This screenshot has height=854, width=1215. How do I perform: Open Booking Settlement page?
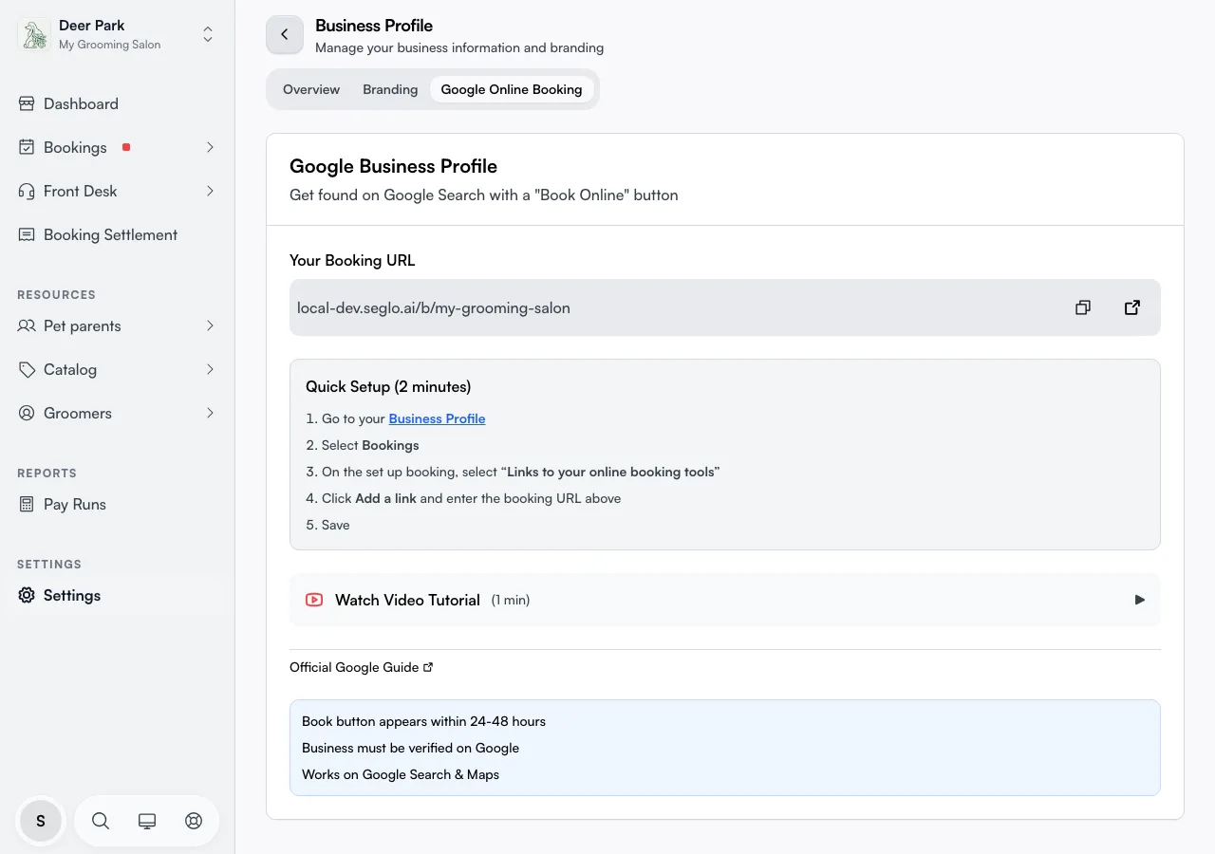[117, 234]
